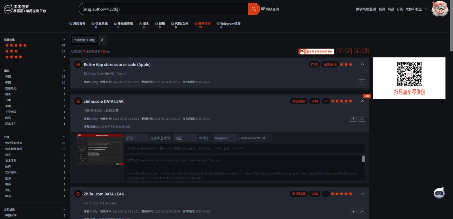Screen dimensions: 453x219
Task: Click the source icon beside Entire App store source code
Action: (78, 65)
